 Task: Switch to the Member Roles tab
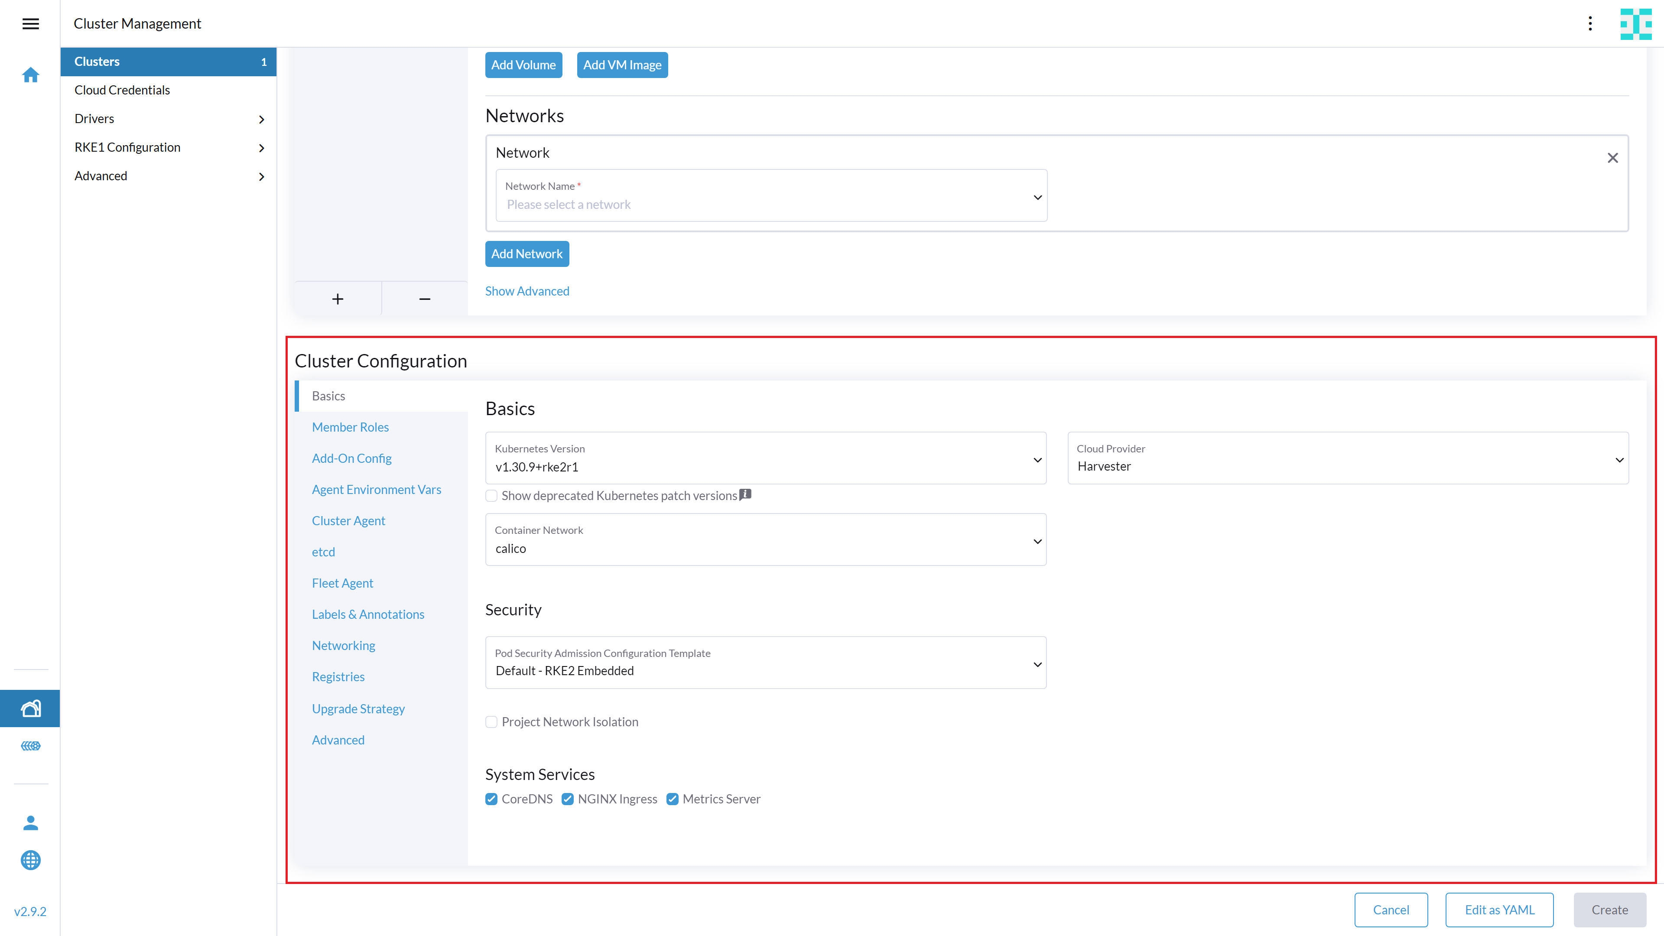click(350, 427)
